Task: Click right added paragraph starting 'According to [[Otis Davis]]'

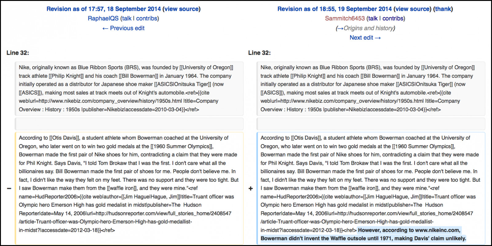Action: (371, 188)
